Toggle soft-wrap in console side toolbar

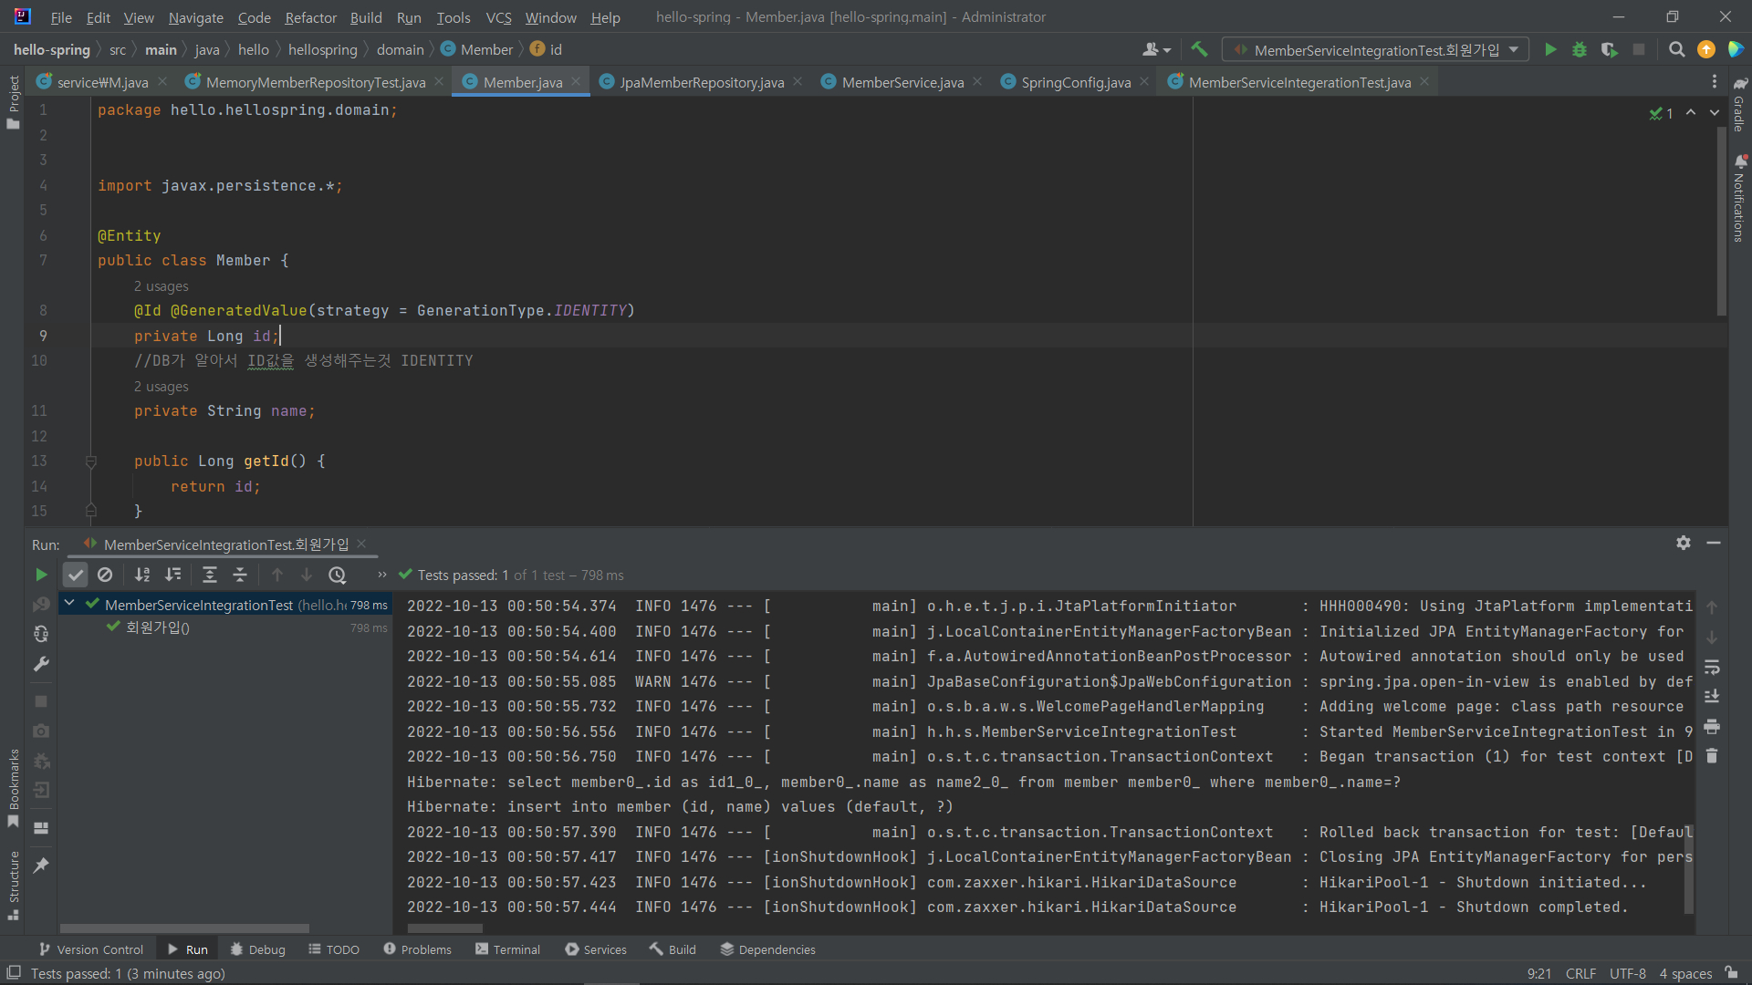[x=1712, y=668]
